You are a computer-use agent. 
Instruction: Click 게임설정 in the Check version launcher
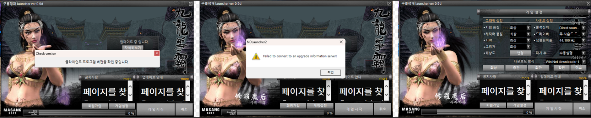coord(122,106)
